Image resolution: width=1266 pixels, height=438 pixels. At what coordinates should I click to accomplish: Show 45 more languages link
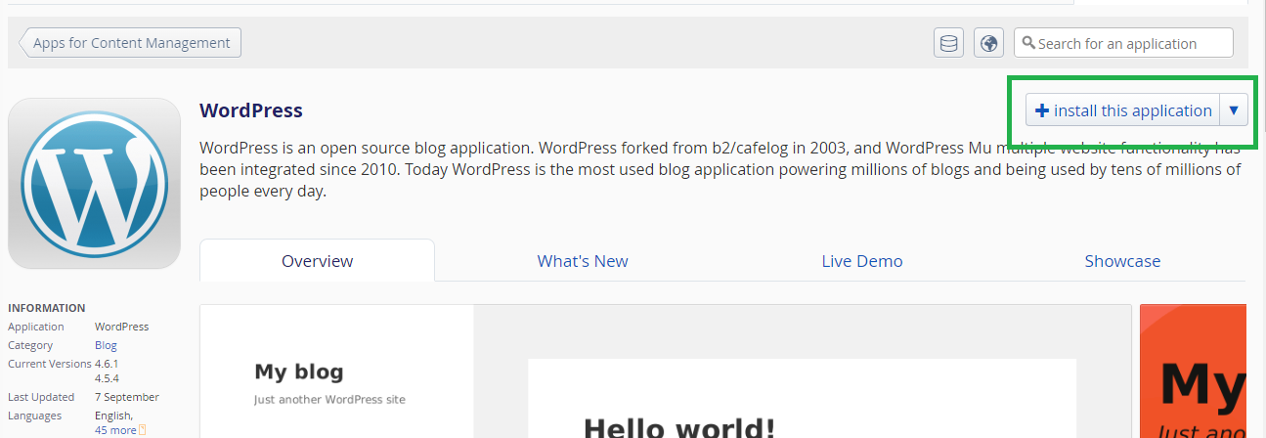[115, 430]
